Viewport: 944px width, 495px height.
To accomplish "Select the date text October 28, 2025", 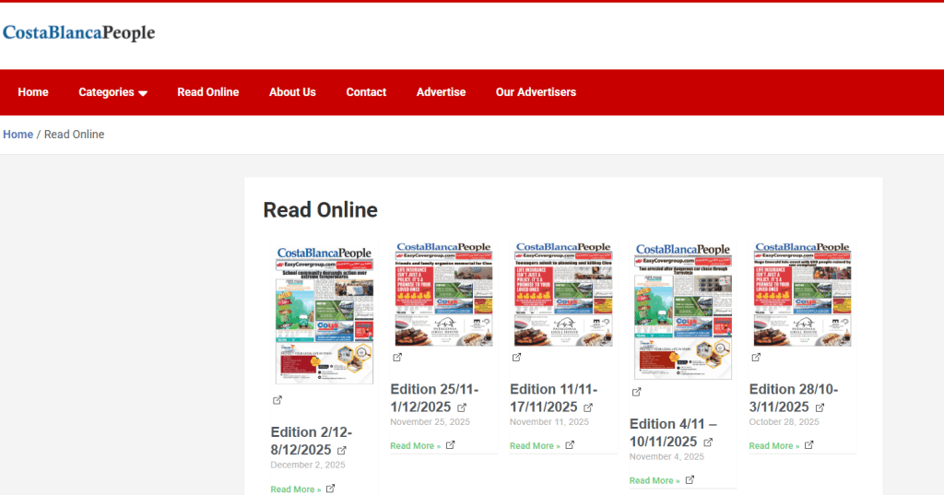I will coord(784,422).
